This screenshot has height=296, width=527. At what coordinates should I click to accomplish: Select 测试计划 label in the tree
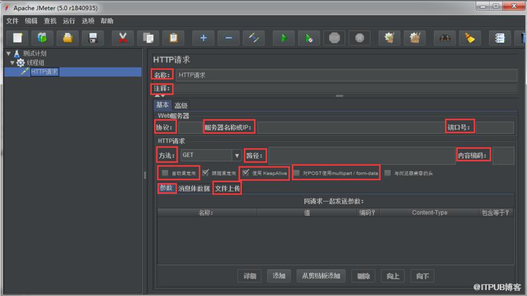(x=34, y=53)
